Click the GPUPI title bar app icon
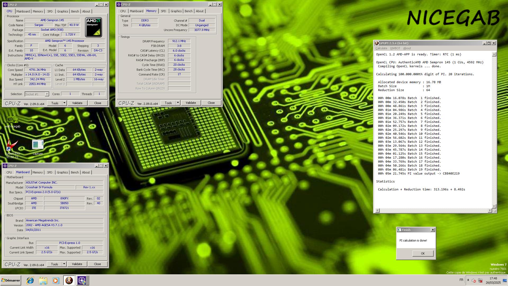This screenshot has width=508, height=286. point(377,43)
